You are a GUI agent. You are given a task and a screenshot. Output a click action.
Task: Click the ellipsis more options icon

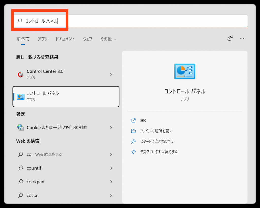pos(242,38)
